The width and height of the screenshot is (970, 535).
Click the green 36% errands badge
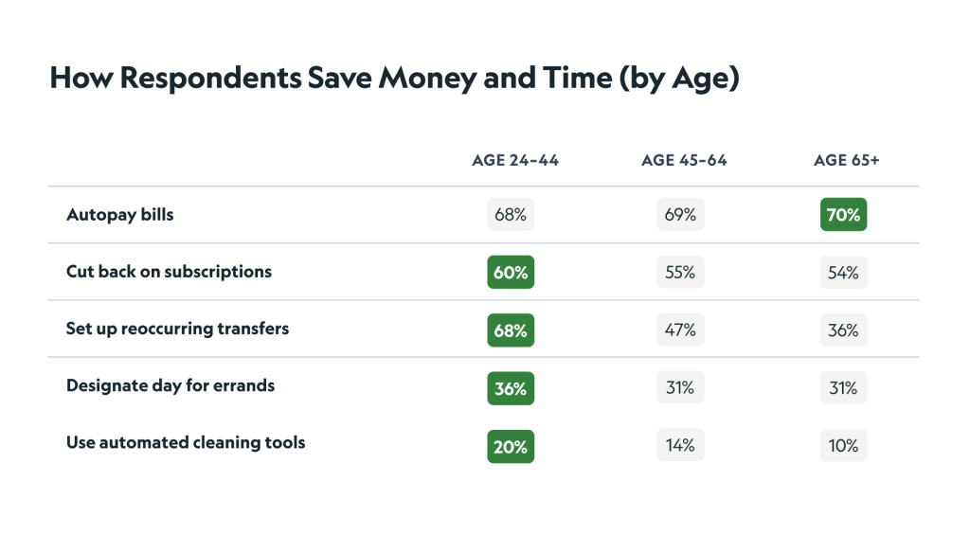click(x=511, y=388)
